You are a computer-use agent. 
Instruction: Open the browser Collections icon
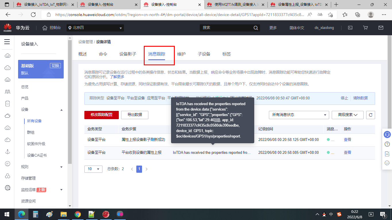click(x=358, y=15)
